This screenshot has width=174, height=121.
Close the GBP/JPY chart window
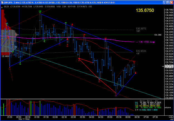tap(171, 3)
